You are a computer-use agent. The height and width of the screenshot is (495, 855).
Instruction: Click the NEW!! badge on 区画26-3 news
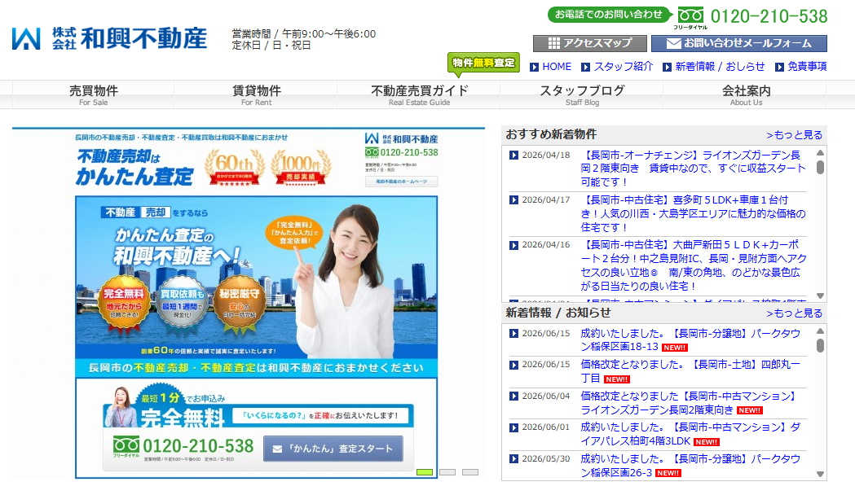[668, 473]
